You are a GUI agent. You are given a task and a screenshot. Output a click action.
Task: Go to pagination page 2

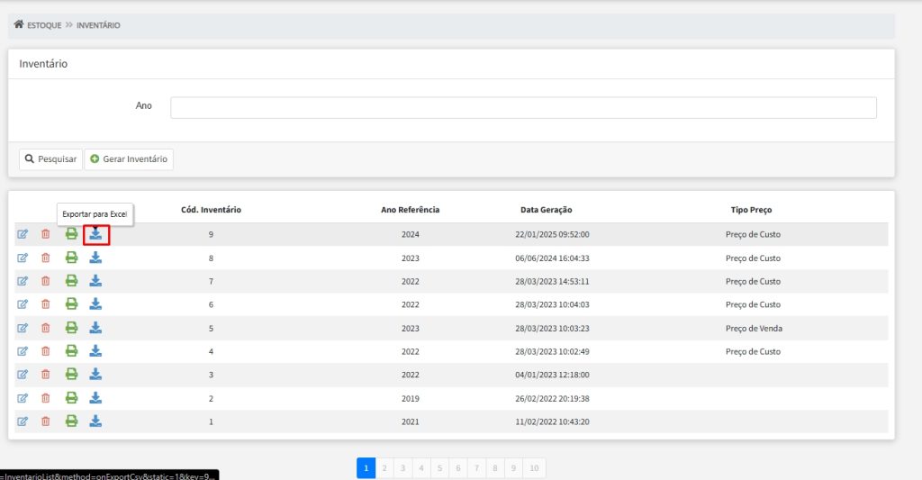[x=384, y=468]
